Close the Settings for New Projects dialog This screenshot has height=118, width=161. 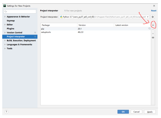pyautogui.click(x=154, y=6)
